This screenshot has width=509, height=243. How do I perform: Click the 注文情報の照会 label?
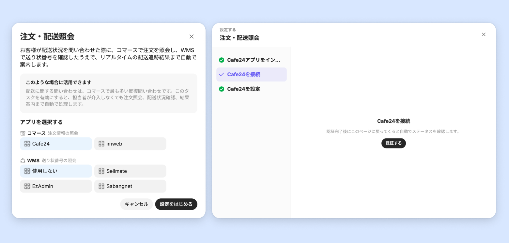pyautogui.click(x=63, y=133)
